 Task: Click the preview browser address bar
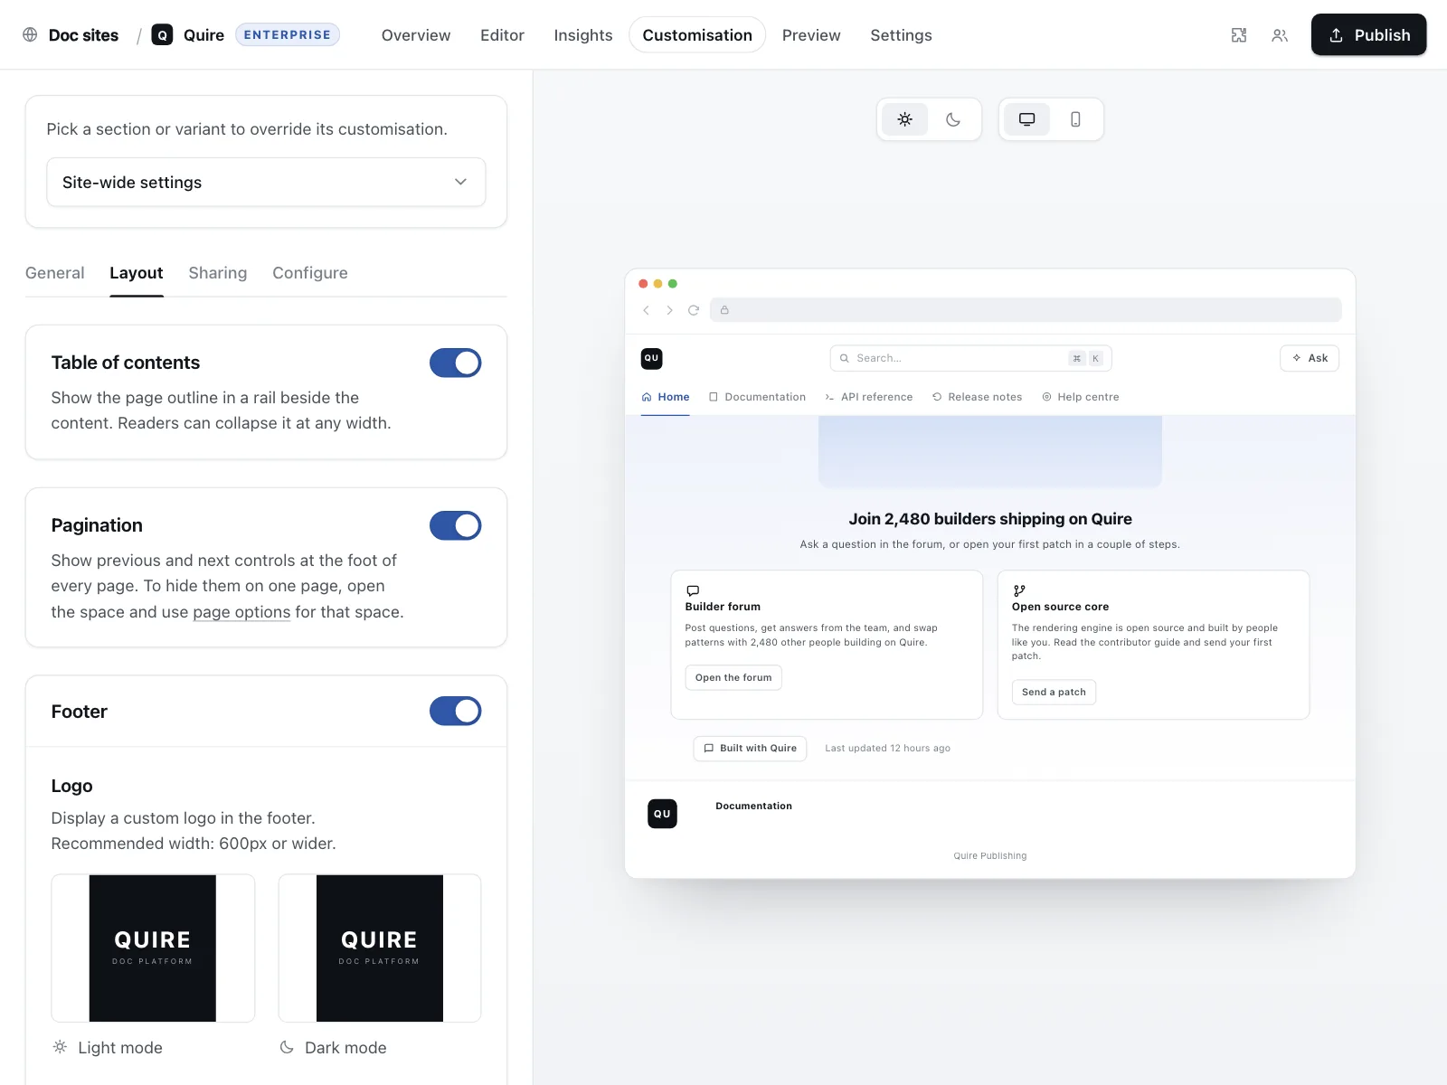(x=1026, y=310)
